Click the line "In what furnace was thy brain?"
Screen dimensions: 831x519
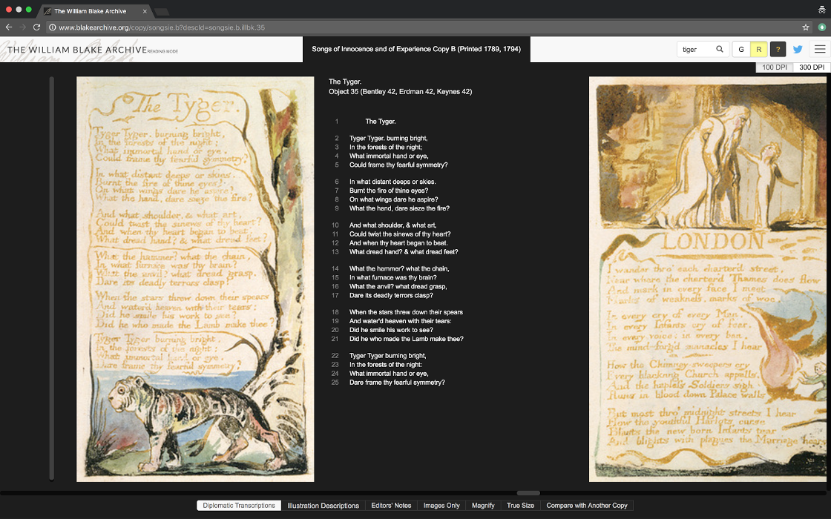393,277
